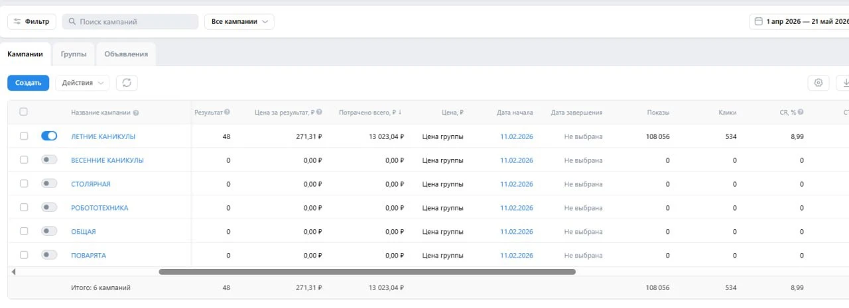Click the Итого: 6 кампаний summary text

click(x=101, y=287)
